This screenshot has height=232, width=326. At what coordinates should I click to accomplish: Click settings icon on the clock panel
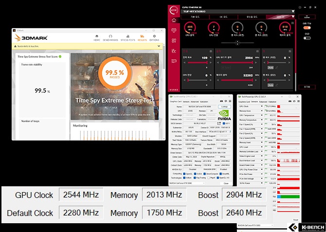(x=257, y=51)
